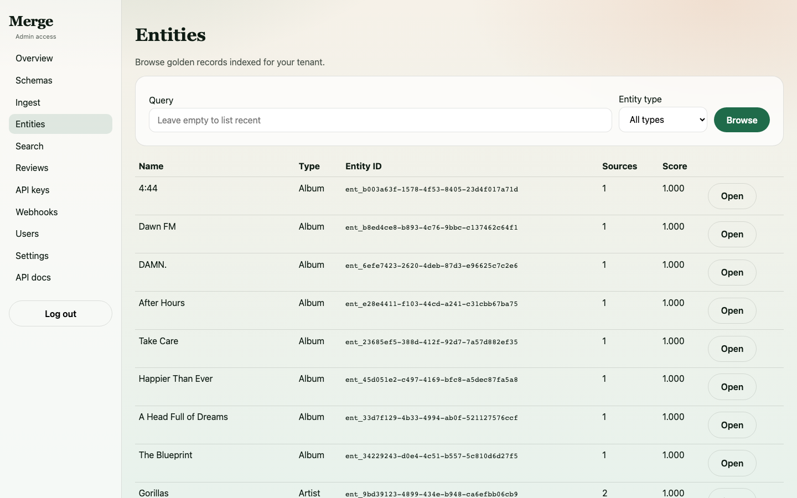Click the Entities page heading
797x498 pixels.
(170, 35)
